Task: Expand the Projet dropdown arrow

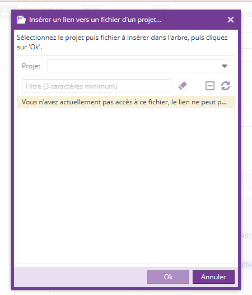Action: pos(225,66)
